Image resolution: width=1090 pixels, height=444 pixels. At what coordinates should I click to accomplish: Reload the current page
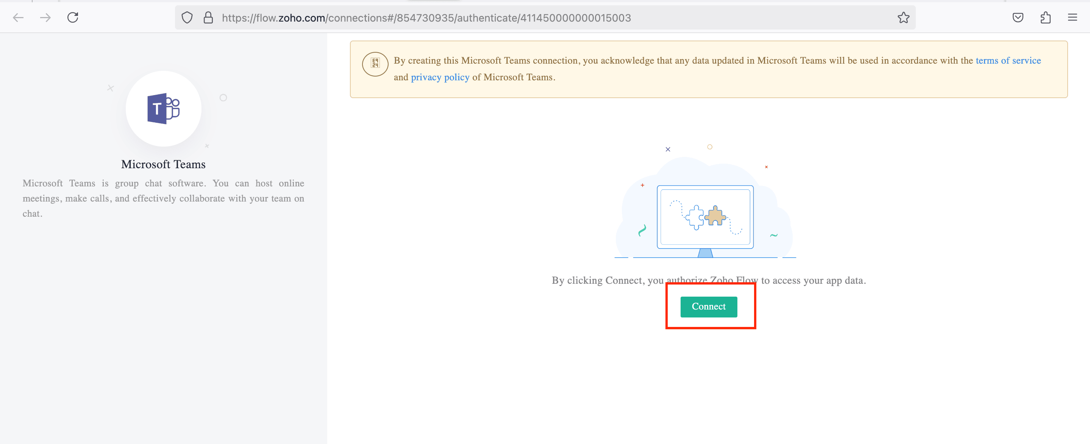[x=73, y=17]
